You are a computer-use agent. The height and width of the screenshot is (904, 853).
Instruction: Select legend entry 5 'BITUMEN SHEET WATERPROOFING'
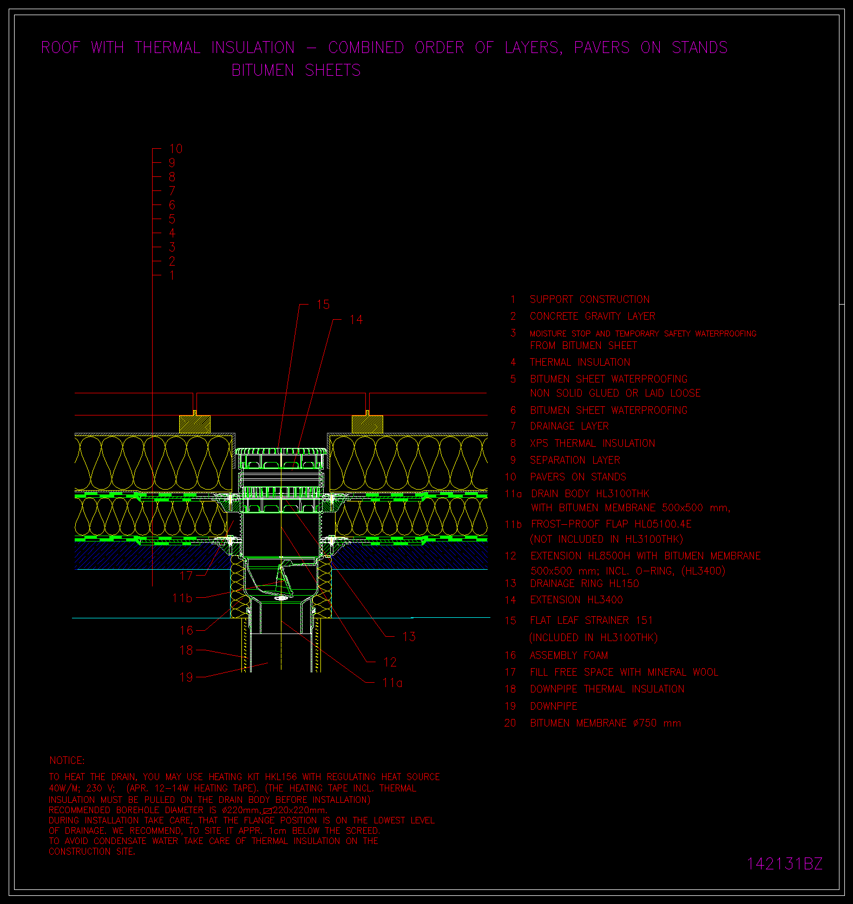coord(609,379)
